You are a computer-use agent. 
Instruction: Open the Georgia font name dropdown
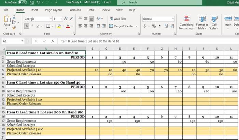[51, 19]
